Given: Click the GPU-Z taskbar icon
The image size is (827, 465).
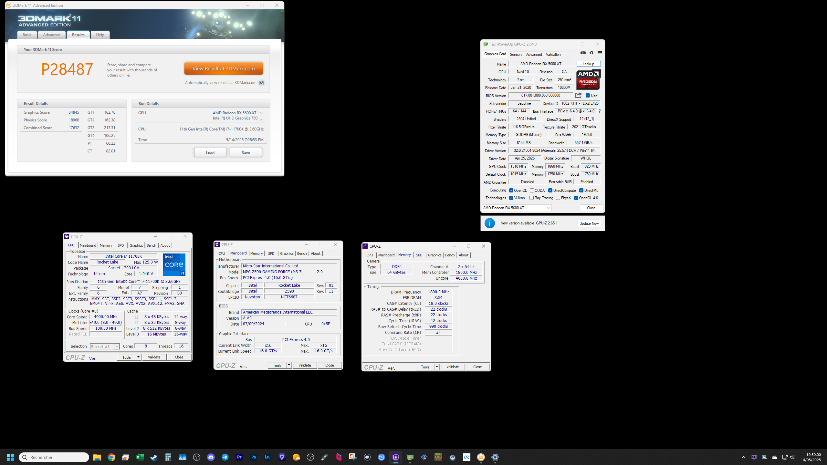Looking at the screenshot, I should (x=410, y=457).
